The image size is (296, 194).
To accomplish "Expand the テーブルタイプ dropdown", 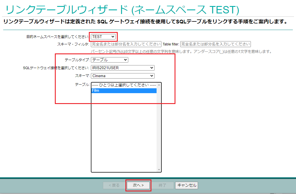I will click(x=109, y=60).
